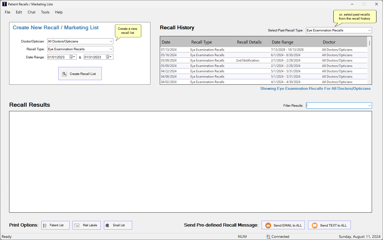The height and width of the screenshot is (240, 383).
Task: Open the Help menu
Action: [59, 12]
